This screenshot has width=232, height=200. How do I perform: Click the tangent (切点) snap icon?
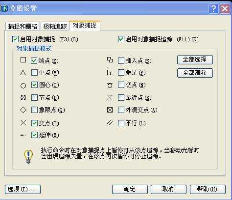pyautogui.click(x=110, y=86)
